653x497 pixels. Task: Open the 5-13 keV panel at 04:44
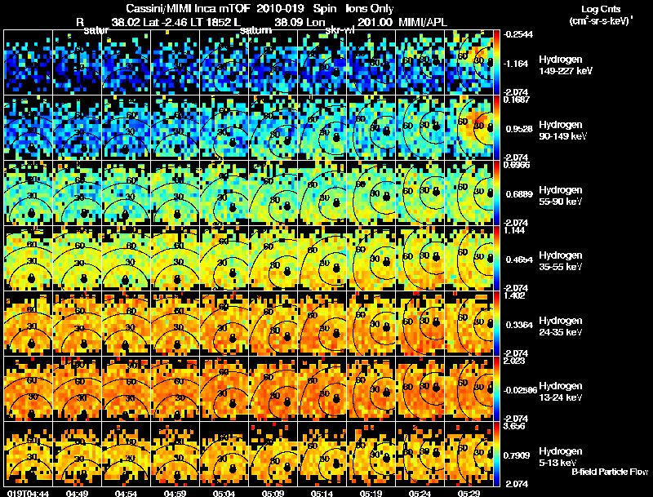[28, 455]
